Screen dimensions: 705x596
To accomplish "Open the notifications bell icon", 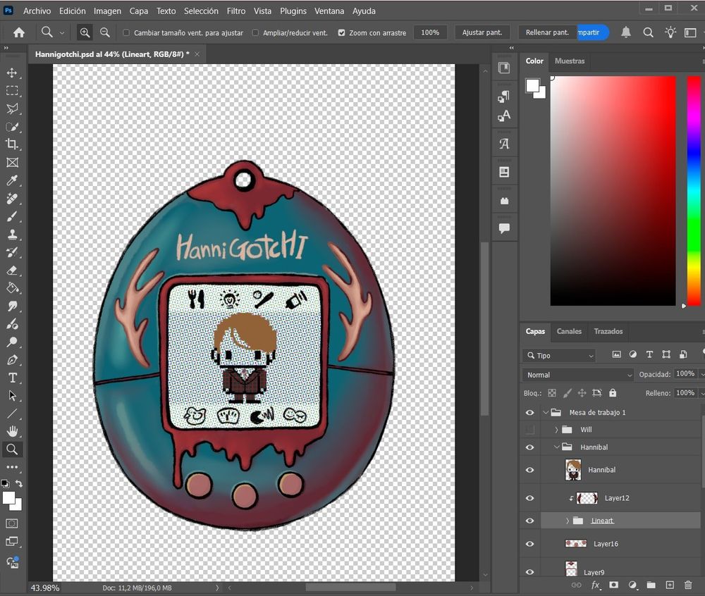I will pyautogui.click(x=626, y=32).
